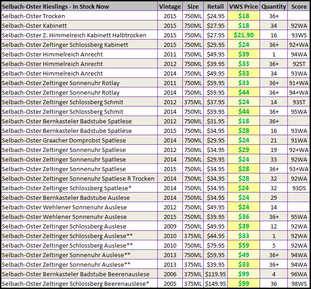Click the quantity 21 cell
The width and height of the screenshot is (311, 289).
[274, 140]
